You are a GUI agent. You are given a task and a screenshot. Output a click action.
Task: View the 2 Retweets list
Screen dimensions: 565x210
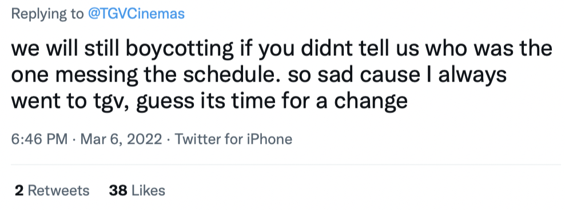(52, 190)
